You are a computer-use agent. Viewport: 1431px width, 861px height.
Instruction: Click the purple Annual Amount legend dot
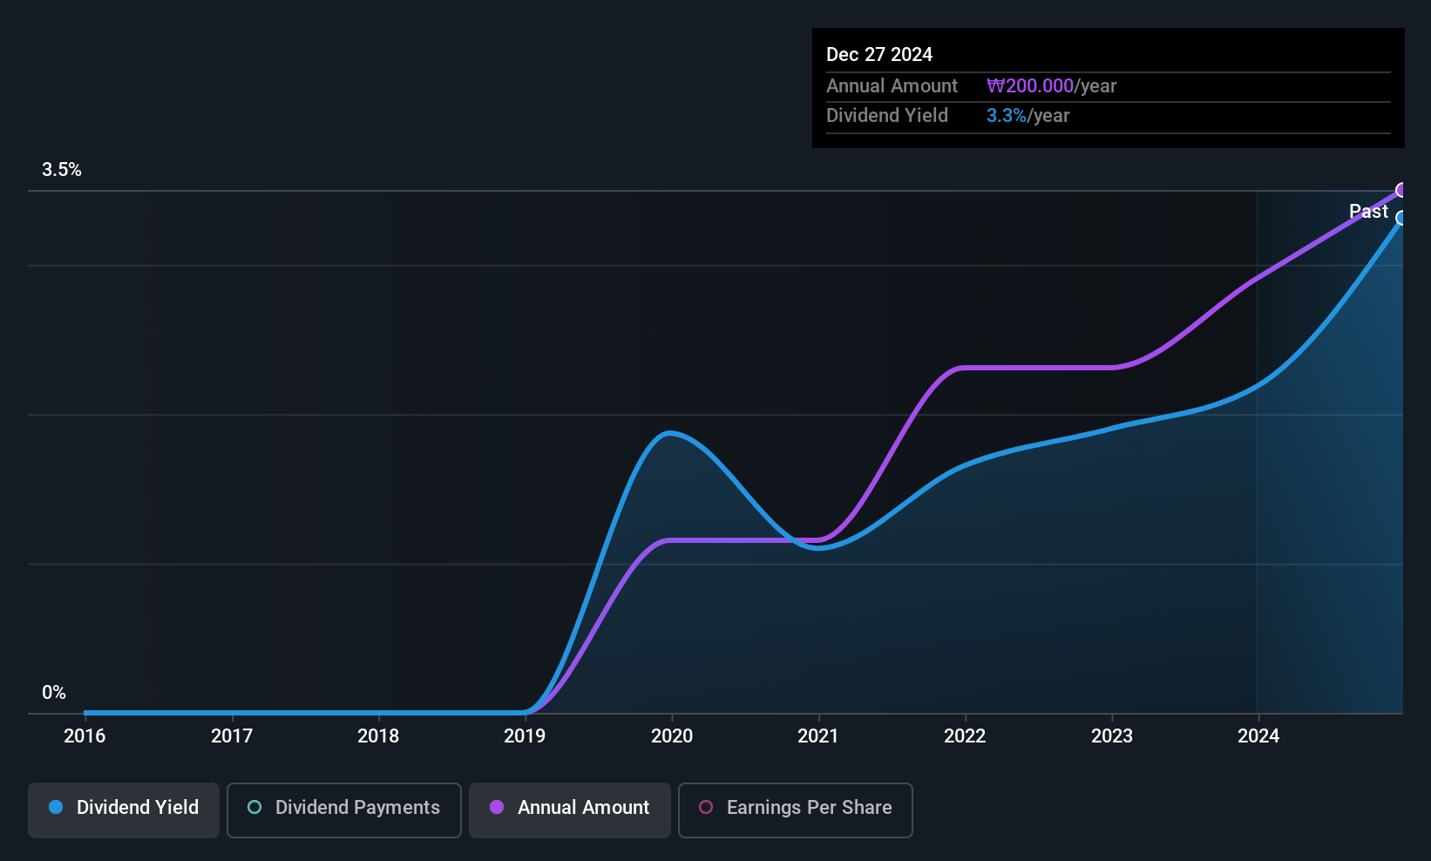(x=497, y=807)
